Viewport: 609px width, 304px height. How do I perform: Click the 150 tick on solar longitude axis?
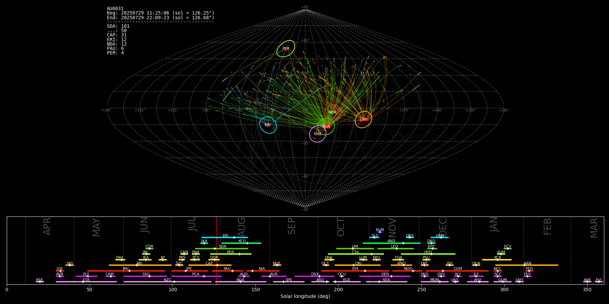(x=255, y=289)
